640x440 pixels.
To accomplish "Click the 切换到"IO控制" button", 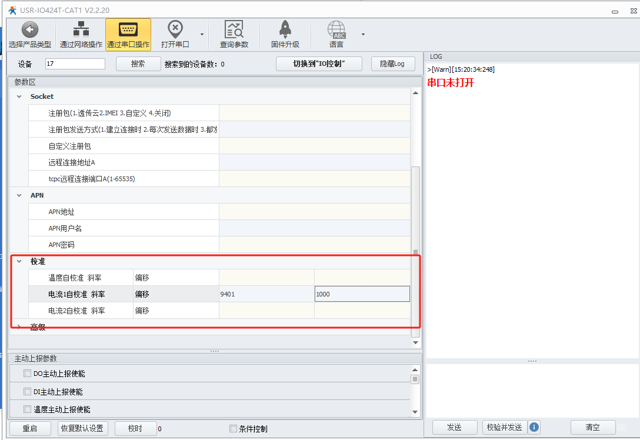I will 319,64.
